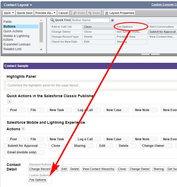The height and width of the screenshot is (187, 177).
Task: Select Related Lists in the palette list
Action: point(12,49)
